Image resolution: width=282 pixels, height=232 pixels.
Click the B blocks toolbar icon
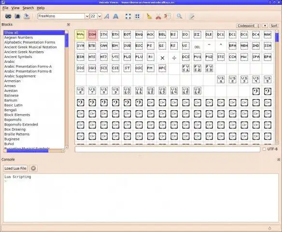[17, 16]
